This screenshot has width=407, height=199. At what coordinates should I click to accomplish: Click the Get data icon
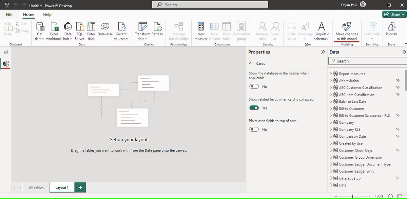40,27
